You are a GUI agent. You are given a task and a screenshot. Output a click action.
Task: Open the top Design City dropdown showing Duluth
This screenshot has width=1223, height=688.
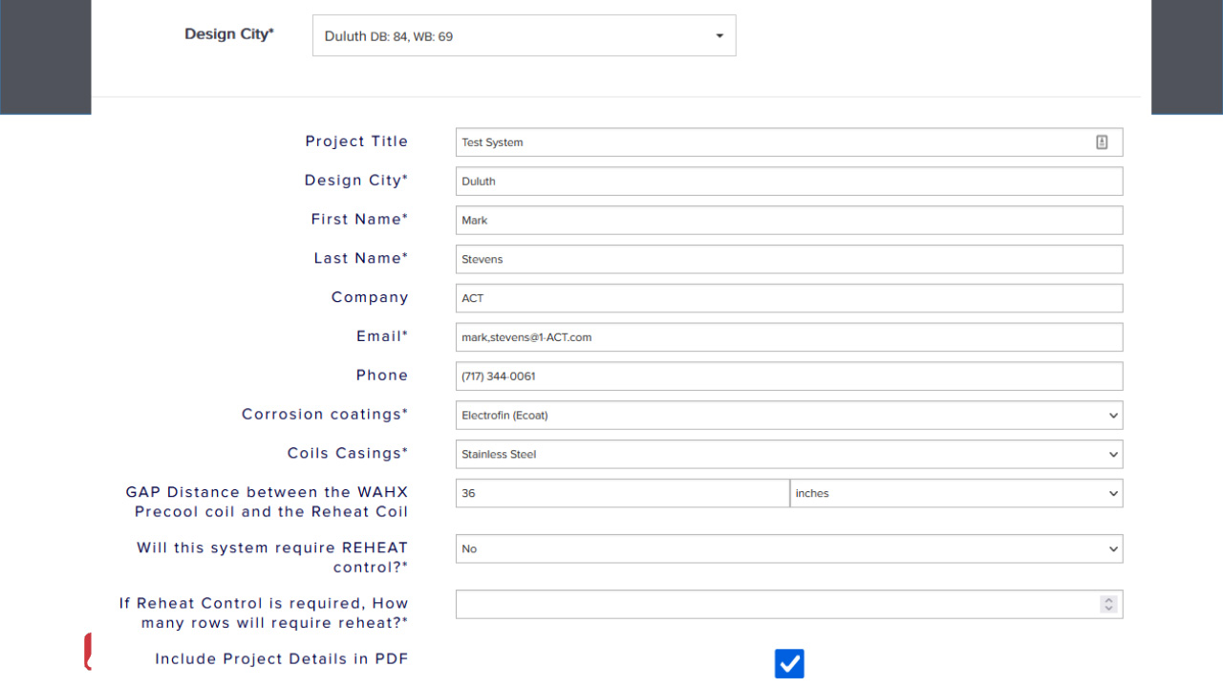click(x=525, y=35)
